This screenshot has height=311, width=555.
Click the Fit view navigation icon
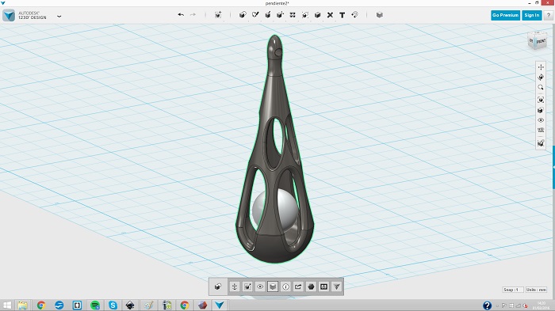[x=541, y=100]
